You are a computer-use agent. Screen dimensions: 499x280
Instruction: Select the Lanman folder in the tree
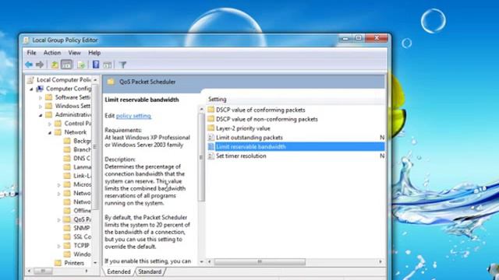pyautogui.click(x=77, y=166)
